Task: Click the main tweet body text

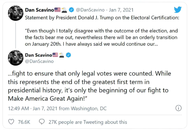Action: coord(89,86)
